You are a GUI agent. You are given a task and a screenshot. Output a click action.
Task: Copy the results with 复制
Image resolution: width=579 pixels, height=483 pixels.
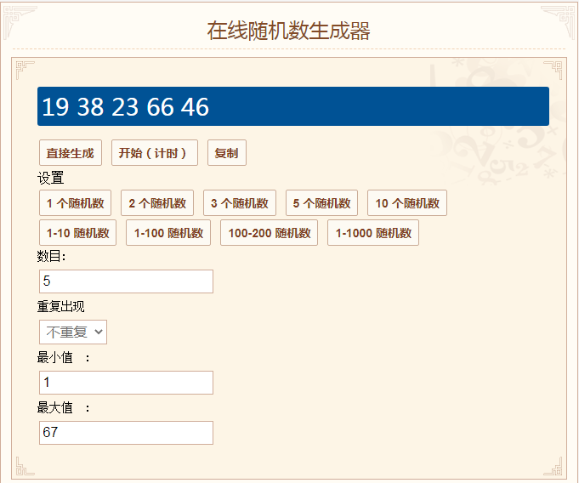227,152
